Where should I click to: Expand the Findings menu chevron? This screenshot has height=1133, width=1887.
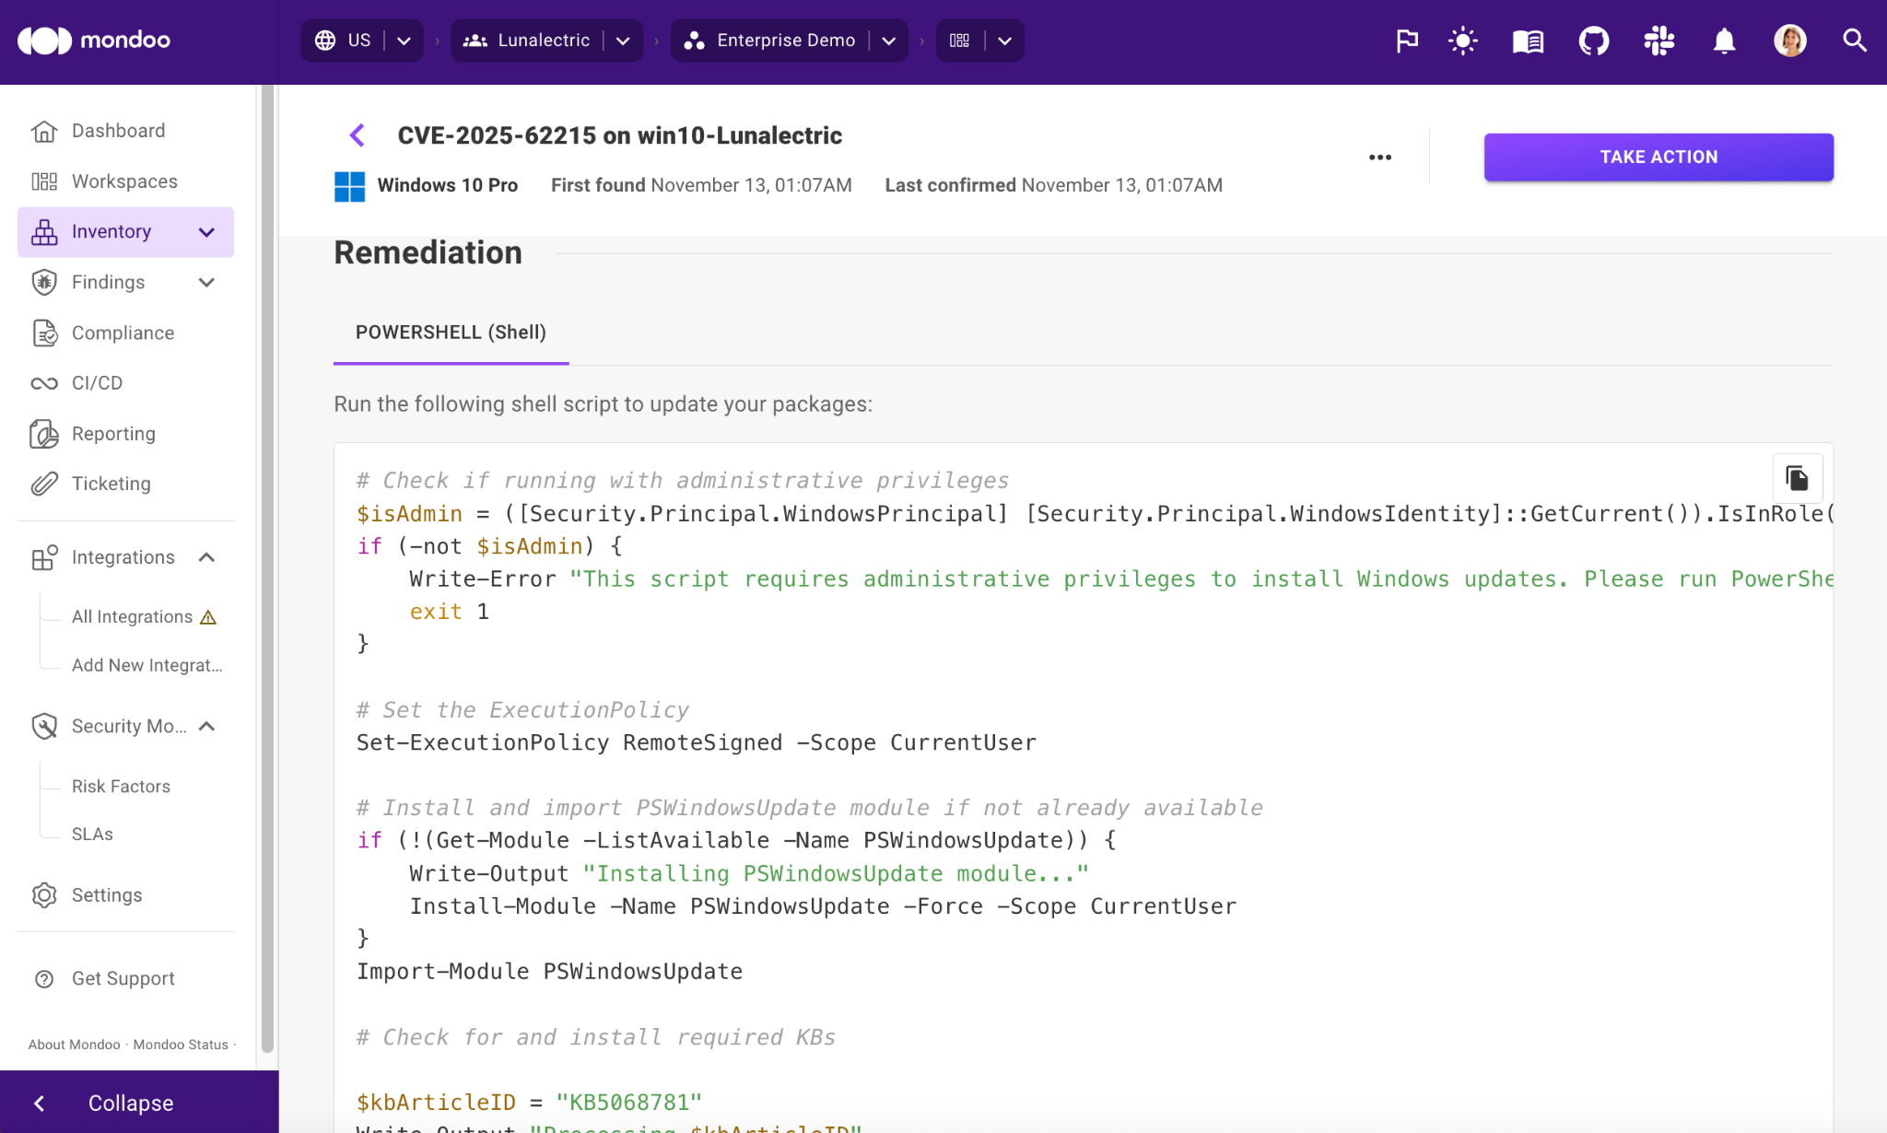coord(207,282)
